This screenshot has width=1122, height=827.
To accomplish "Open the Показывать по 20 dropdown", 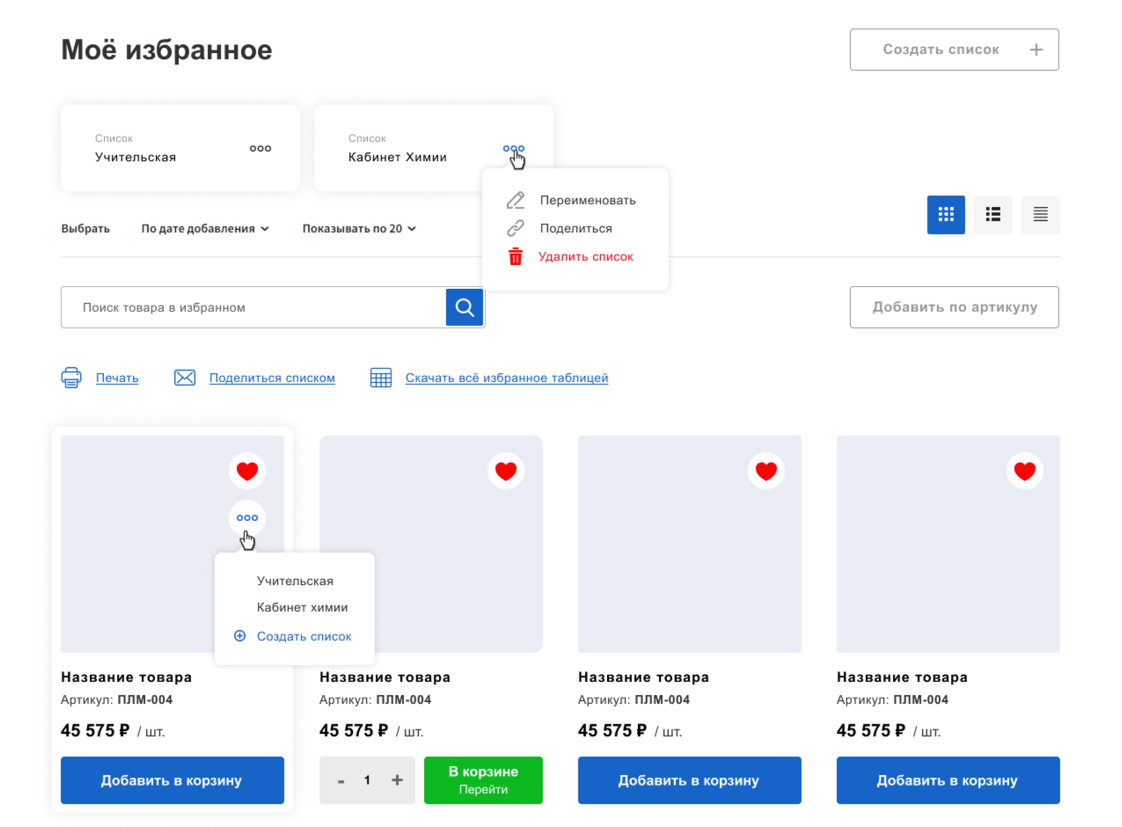I will pos(359,229).
